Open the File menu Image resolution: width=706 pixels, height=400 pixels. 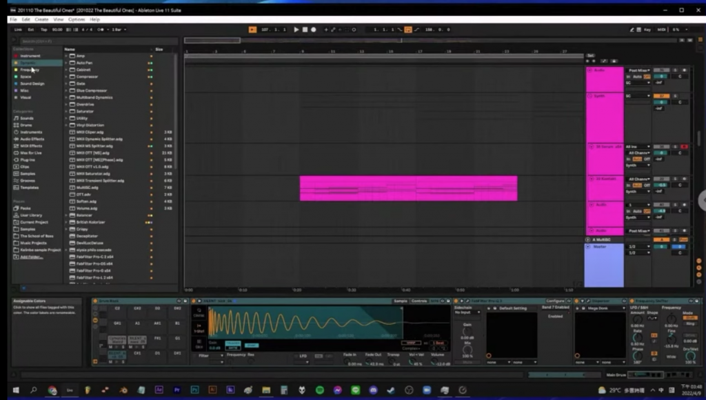click(x=13, y=19)
